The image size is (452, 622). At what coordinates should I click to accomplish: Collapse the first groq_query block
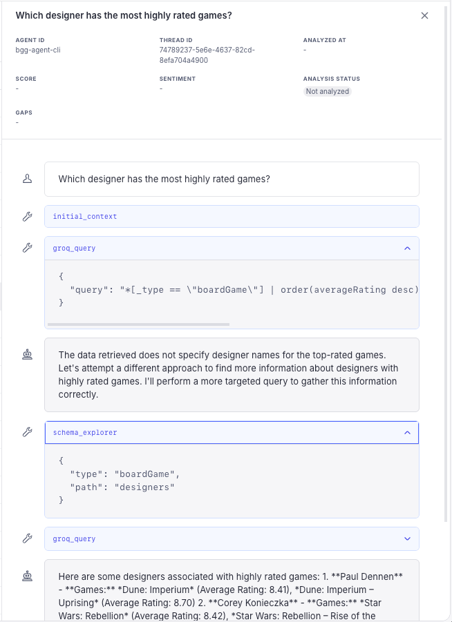click(x=407, y=249)
